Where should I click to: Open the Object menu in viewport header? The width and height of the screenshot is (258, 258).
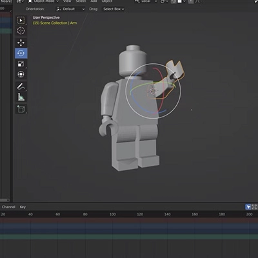pos(107,1)
